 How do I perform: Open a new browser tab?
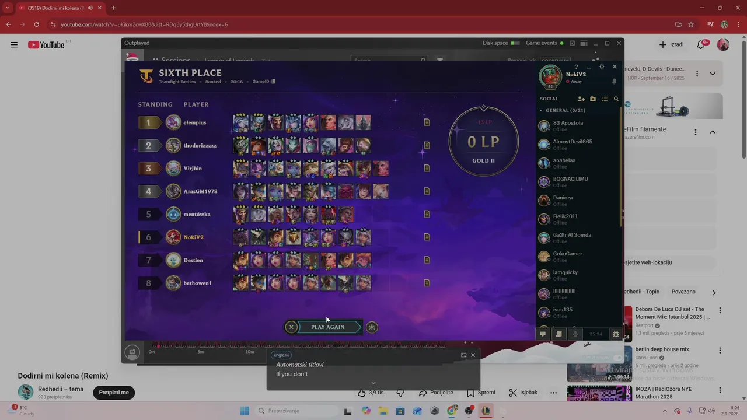point(113,8)
